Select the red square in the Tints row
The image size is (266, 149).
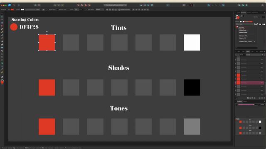click(47, 43)
